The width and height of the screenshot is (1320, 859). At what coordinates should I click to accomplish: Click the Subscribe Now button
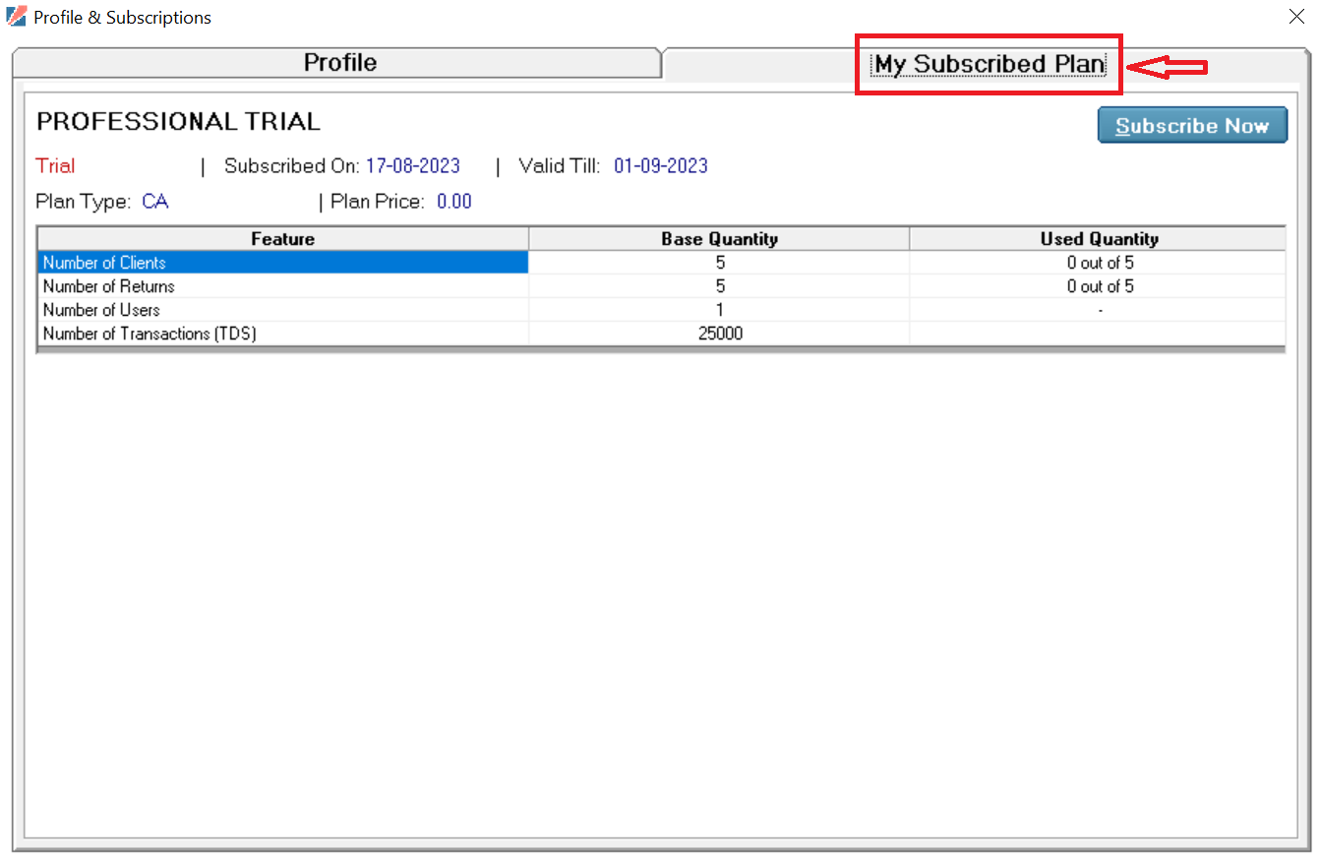pyautogui.click(x=1192, y=126)
